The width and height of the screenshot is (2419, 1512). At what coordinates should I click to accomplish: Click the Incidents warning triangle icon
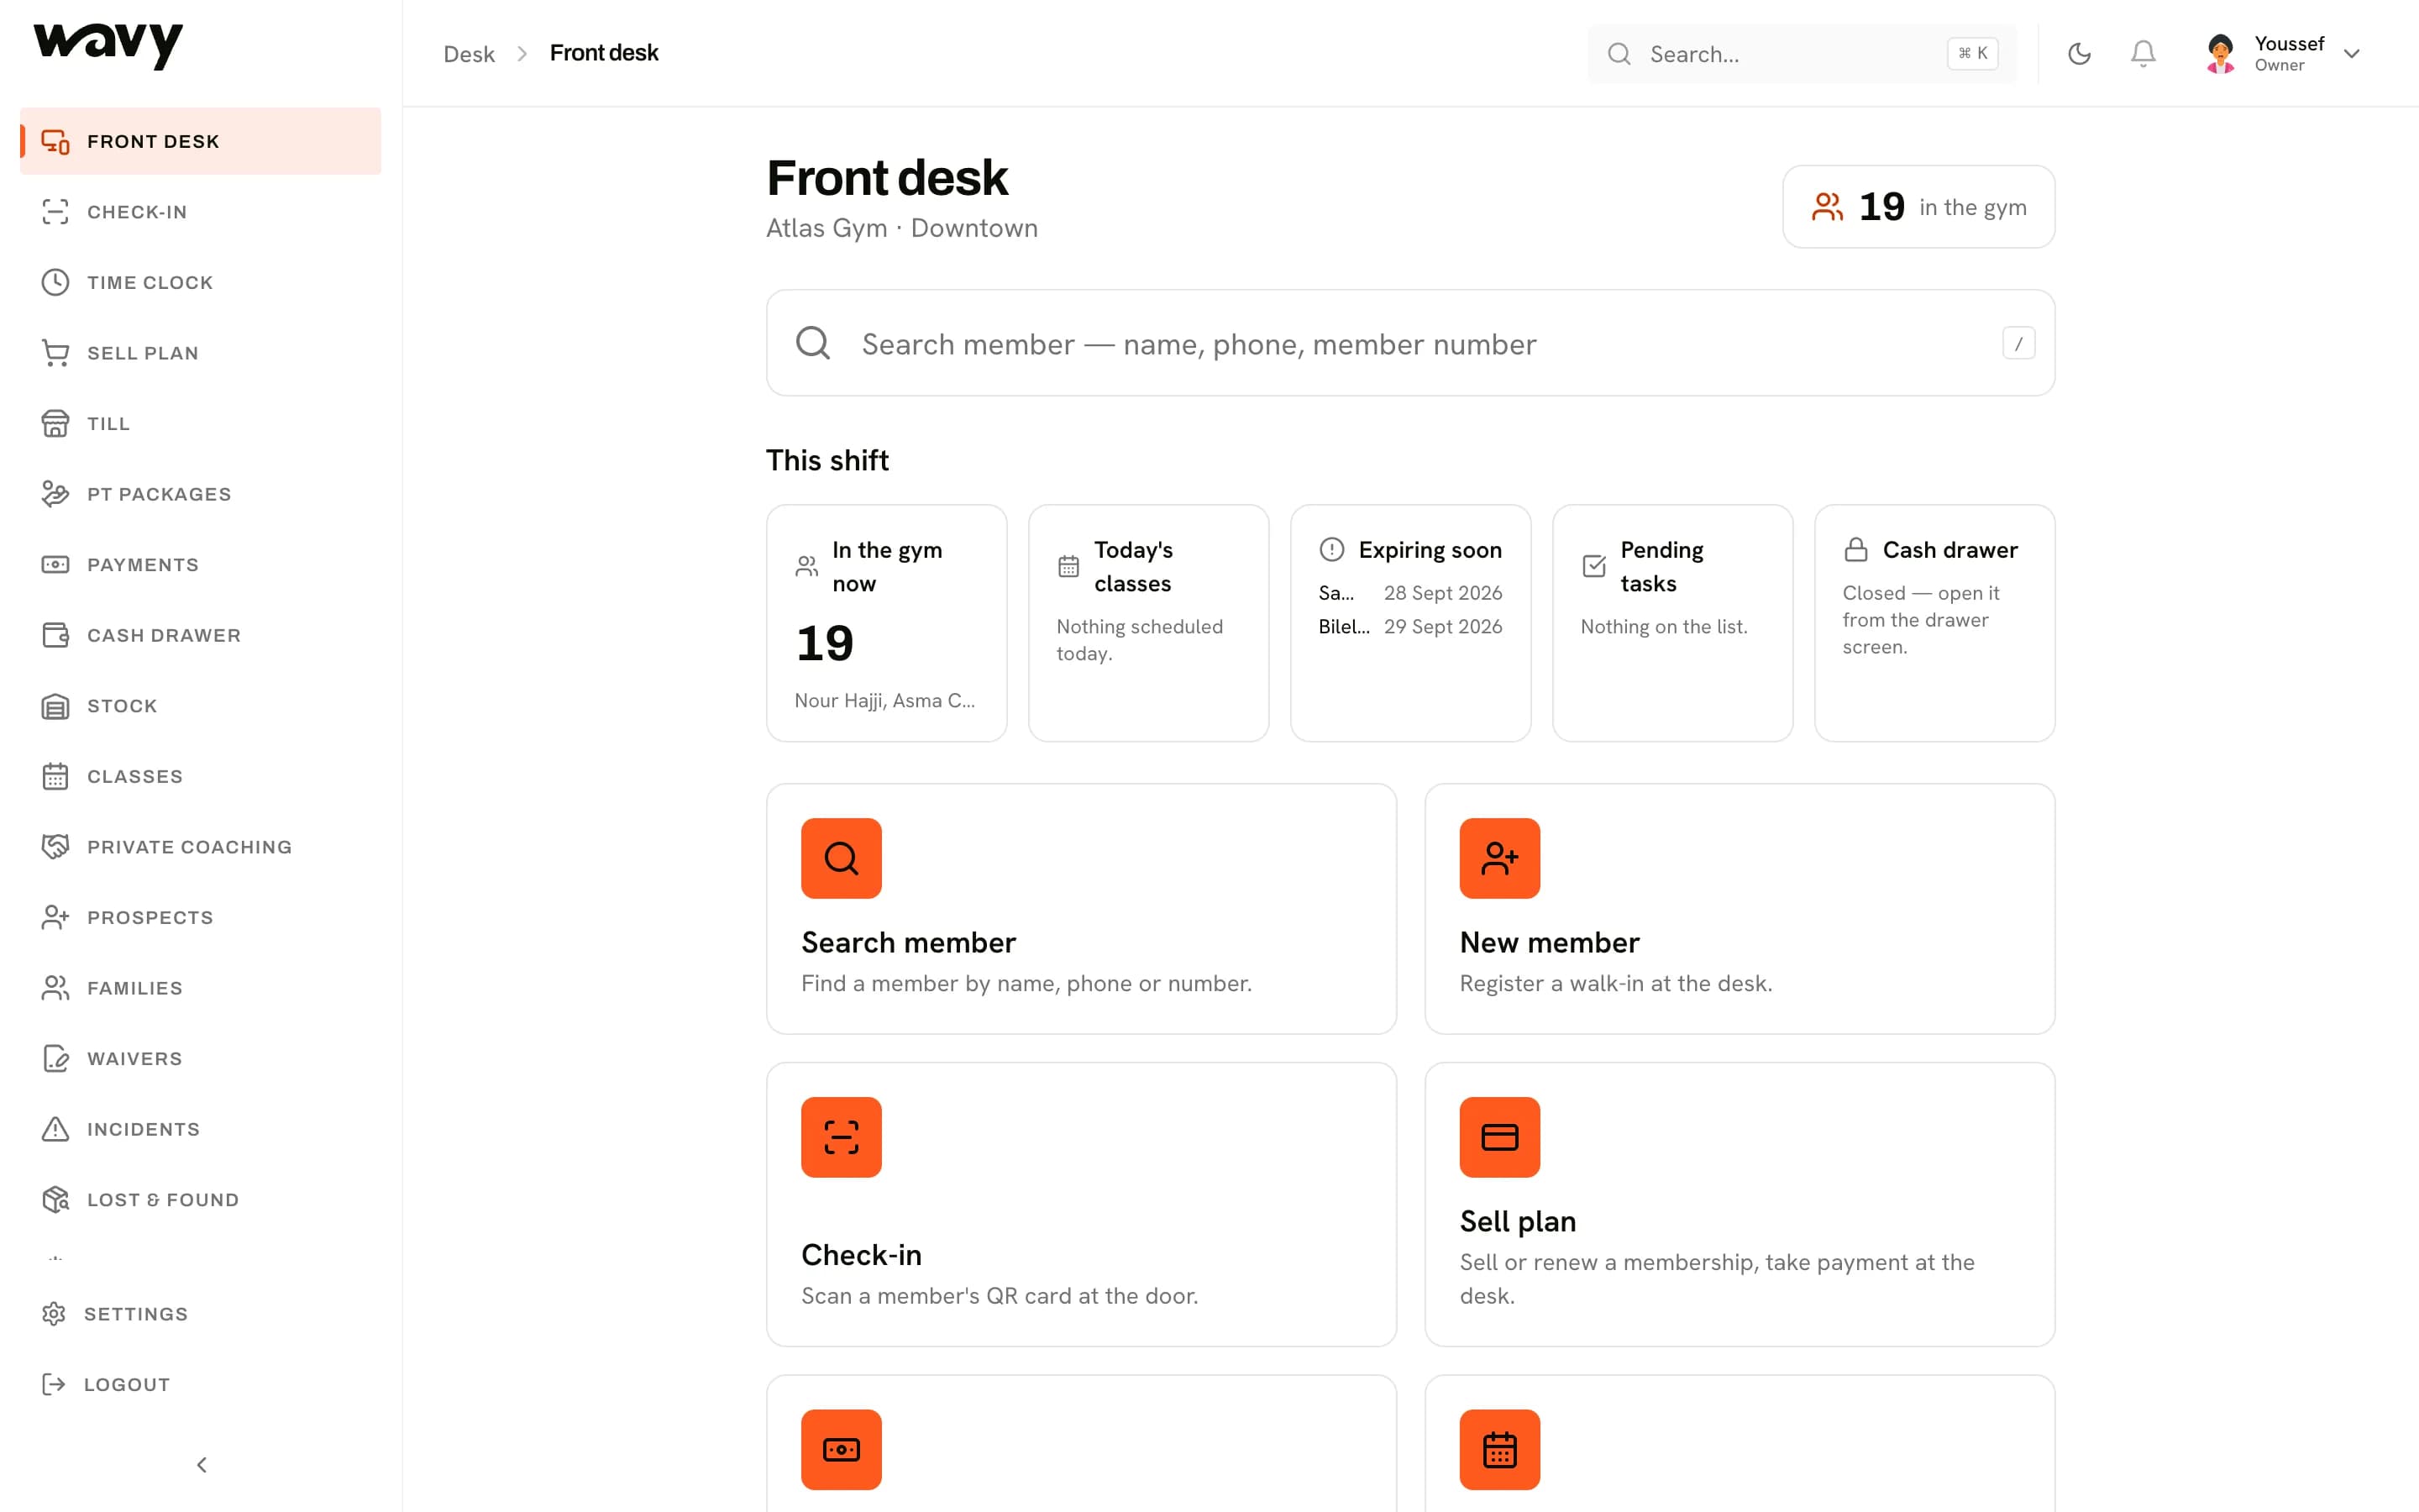pyautogui.click(x=55, y=1129)
